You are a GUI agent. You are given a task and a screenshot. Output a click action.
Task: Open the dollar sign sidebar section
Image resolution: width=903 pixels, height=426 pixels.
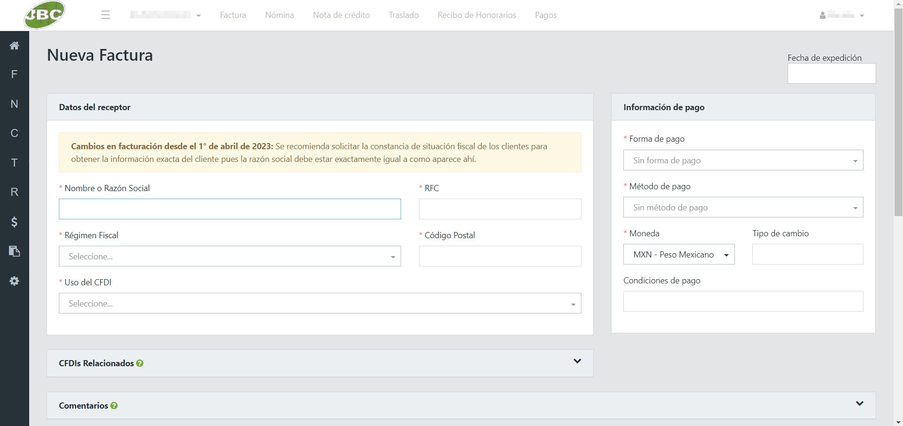click(15, 222)
